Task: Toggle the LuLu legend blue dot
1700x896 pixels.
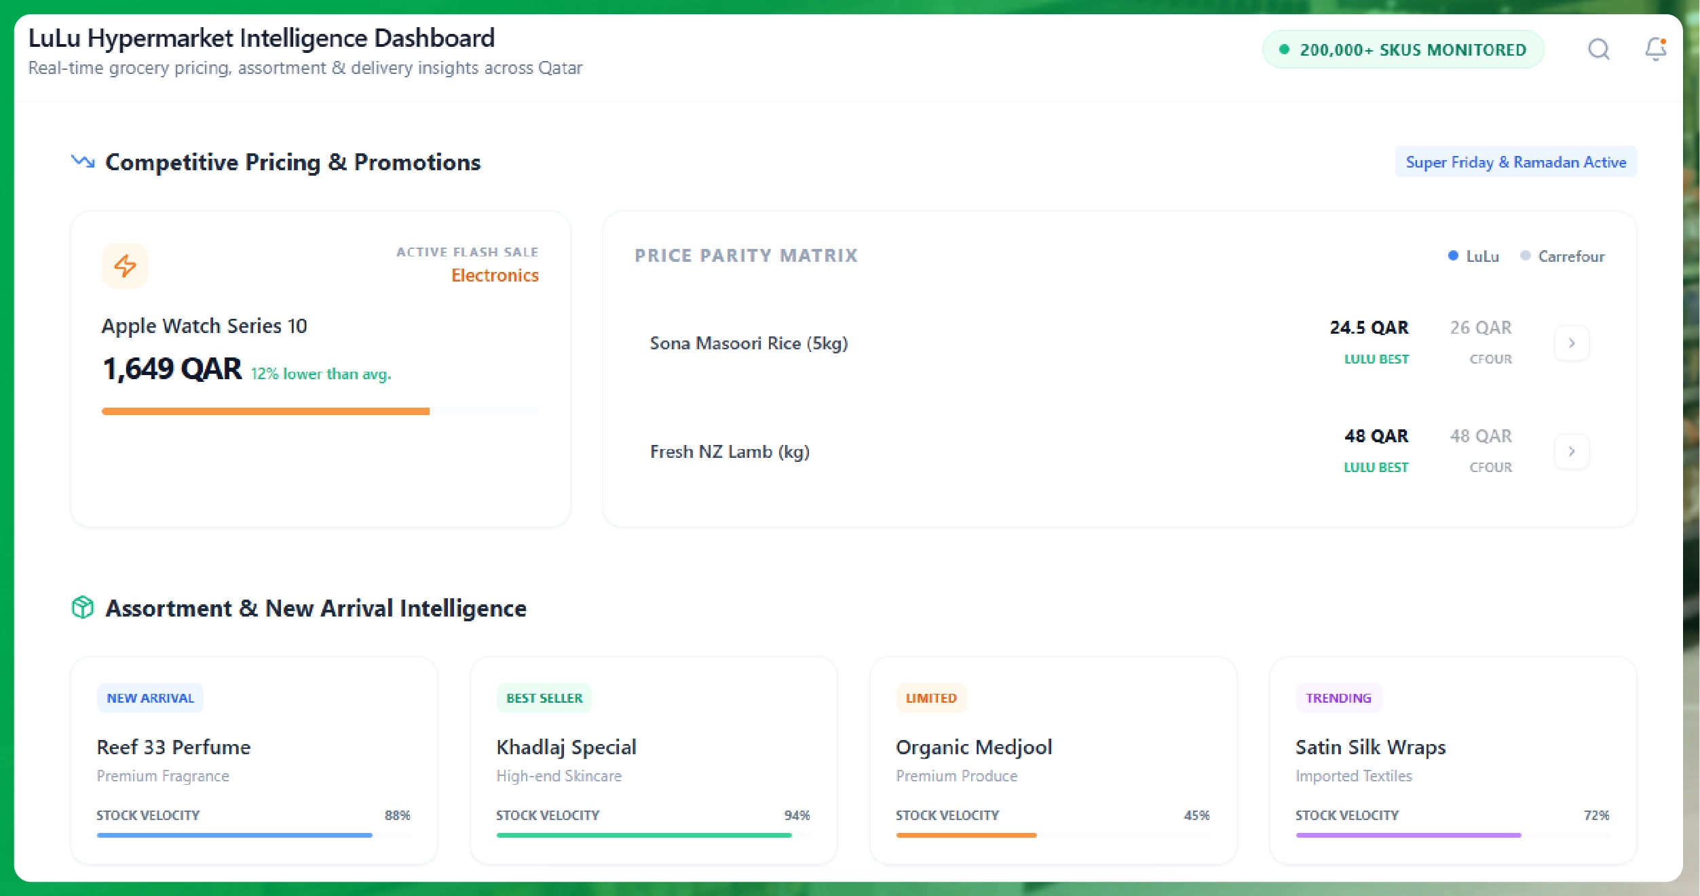Action: click(x=1453, y=256)
